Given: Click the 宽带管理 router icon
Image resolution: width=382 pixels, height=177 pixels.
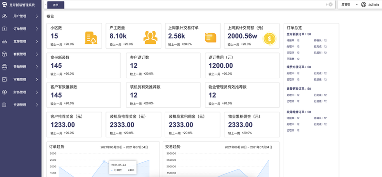Looking at the screenshot, I should point(4,42).
